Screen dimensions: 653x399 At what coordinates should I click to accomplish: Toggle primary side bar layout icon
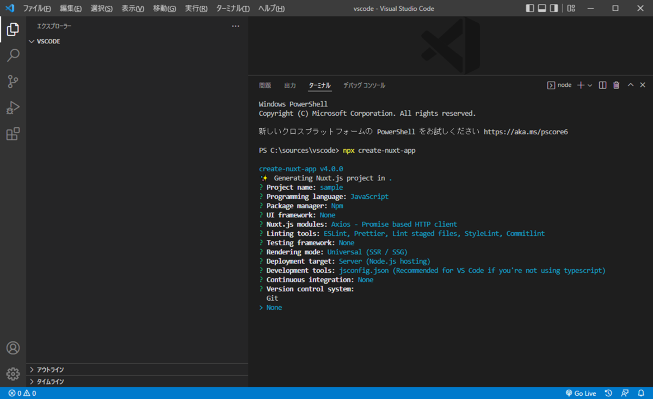click(530, 8)
